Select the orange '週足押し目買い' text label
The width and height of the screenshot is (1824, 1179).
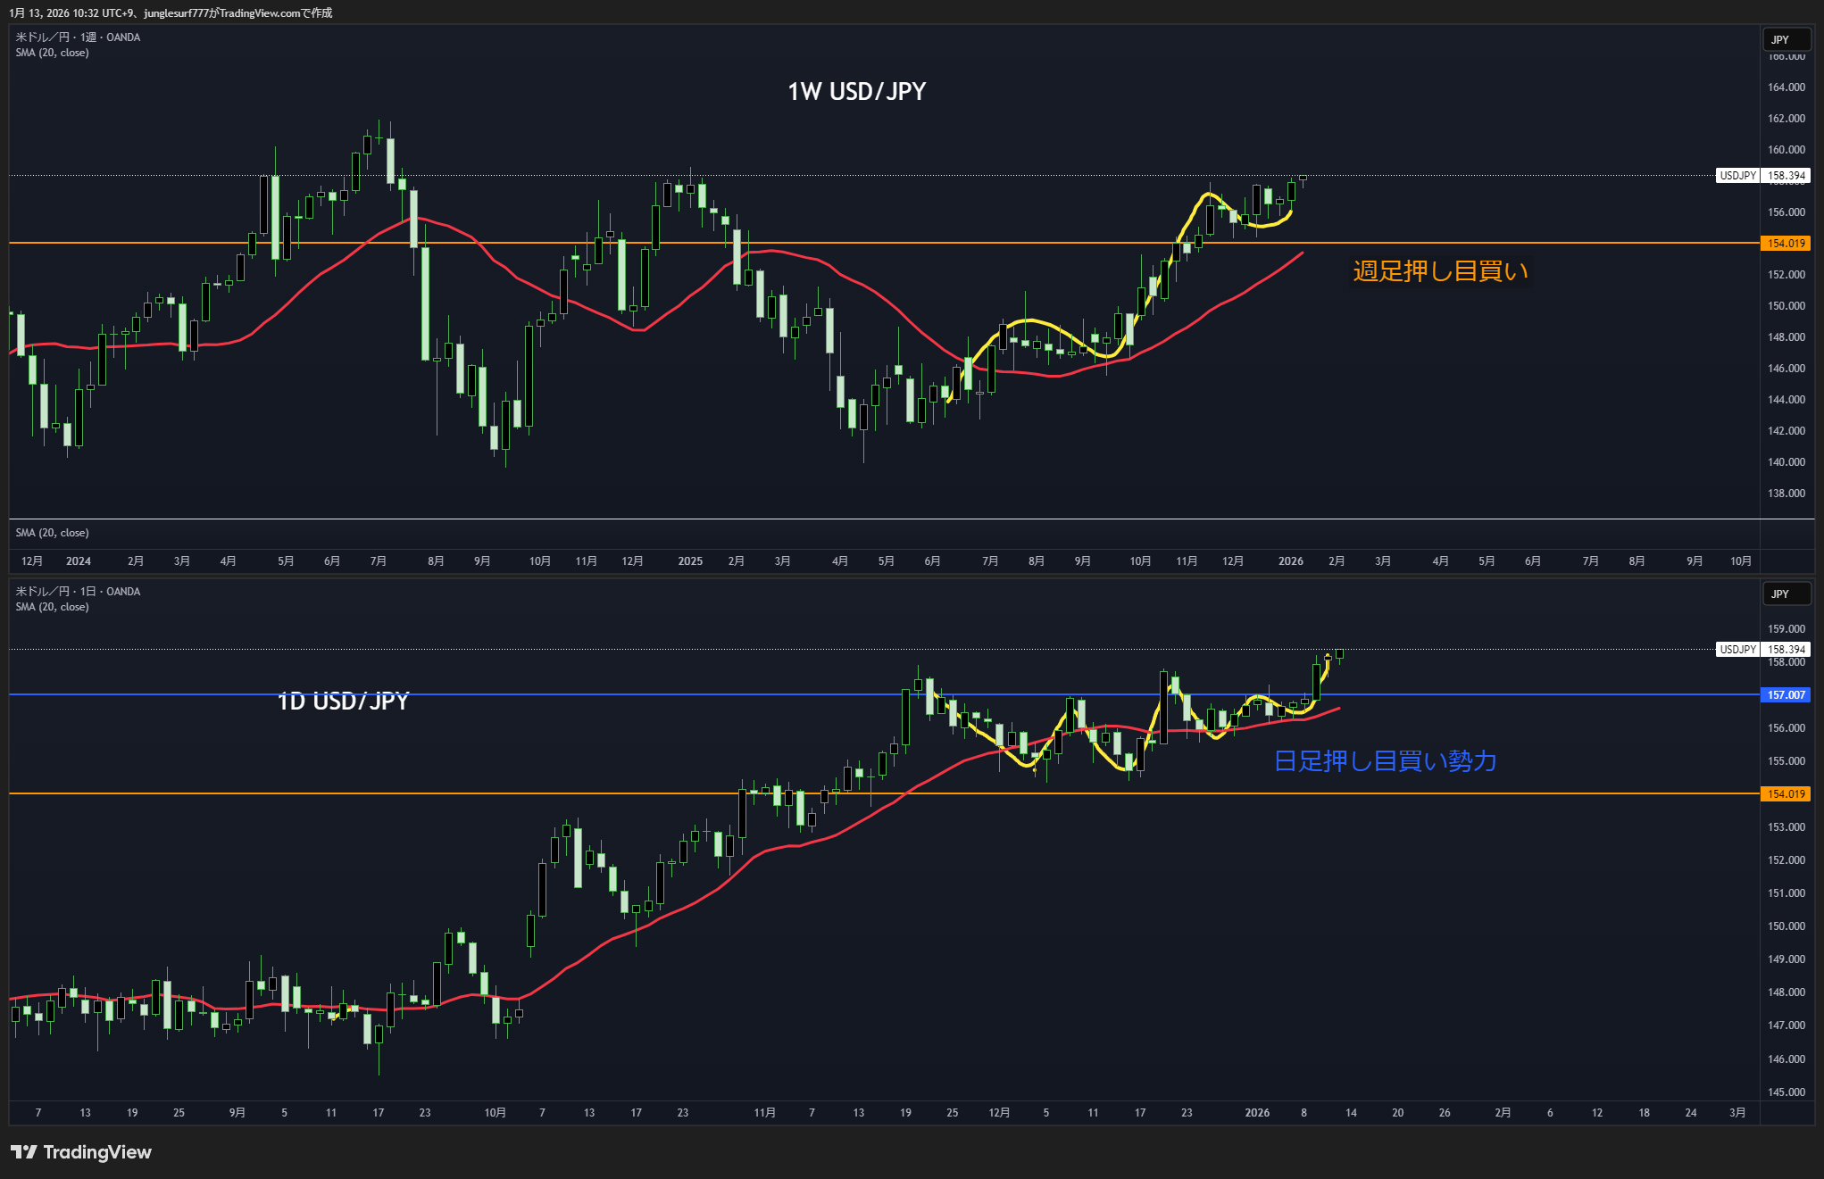[x=1439, y=271]
